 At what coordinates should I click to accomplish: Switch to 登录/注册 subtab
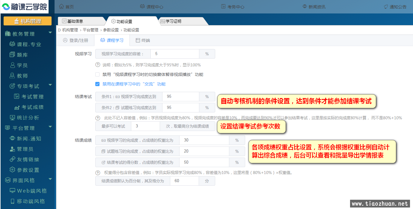[75, 40]
